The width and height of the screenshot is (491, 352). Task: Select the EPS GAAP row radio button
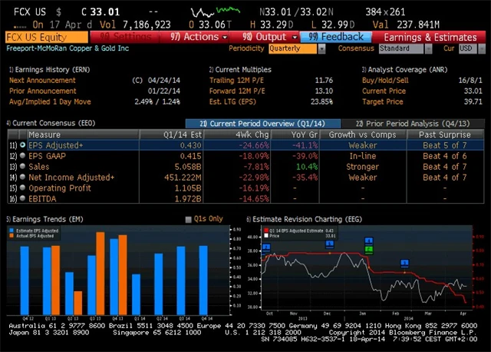click(23, 155)
